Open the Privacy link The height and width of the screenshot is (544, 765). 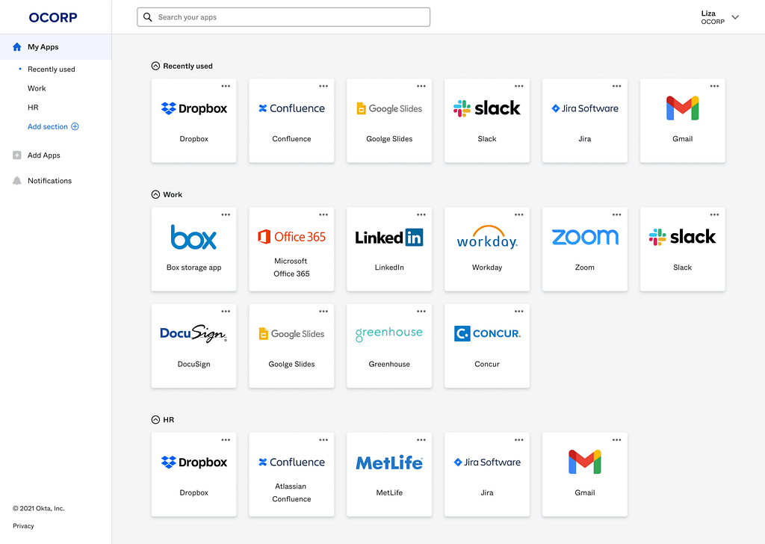tap(23, 526)
